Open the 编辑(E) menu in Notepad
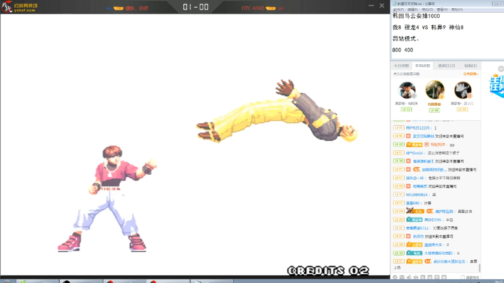504x283 pixels. pyautogui.click(x=413, y=9)
